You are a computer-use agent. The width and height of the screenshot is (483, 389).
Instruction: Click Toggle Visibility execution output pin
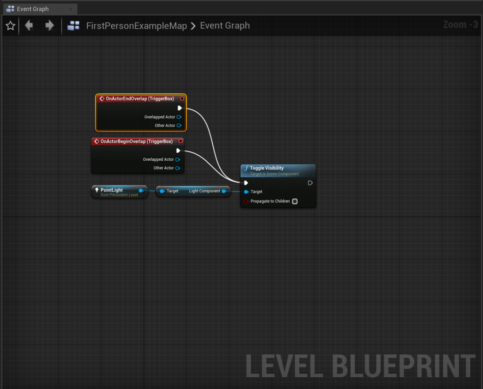point(310,183)
